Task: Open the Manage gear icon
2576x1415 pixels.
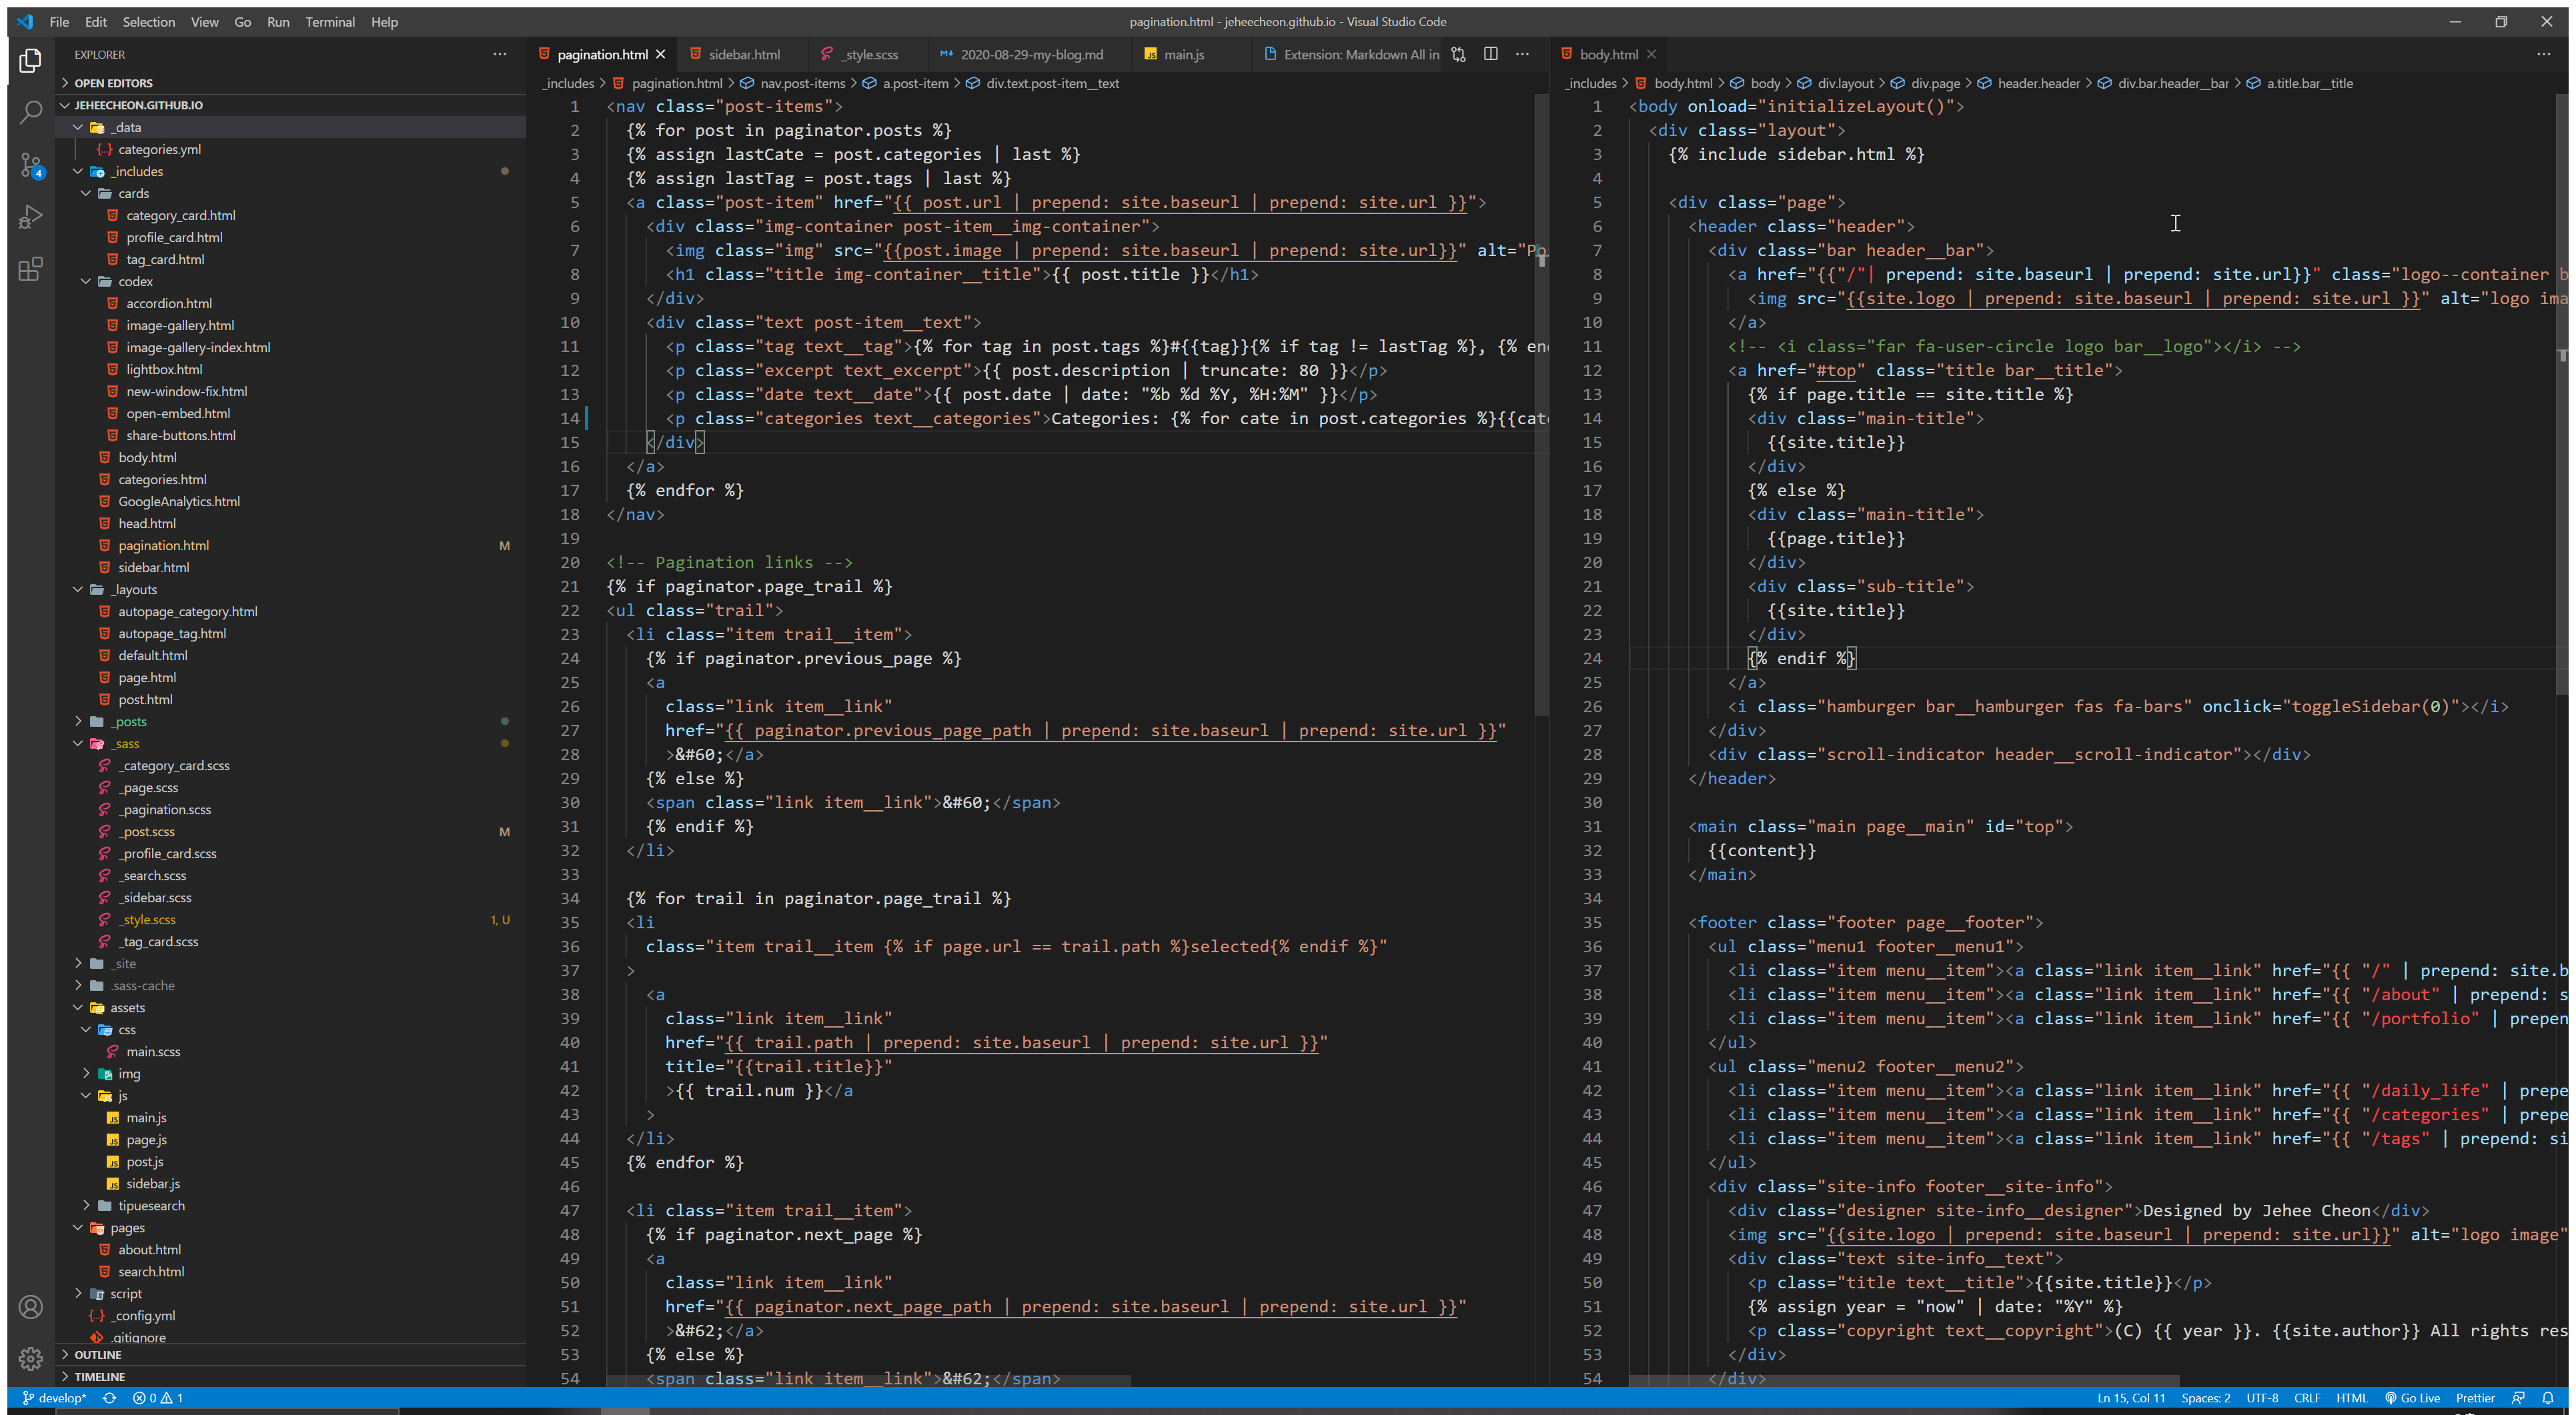Action: pos(30,1358)
